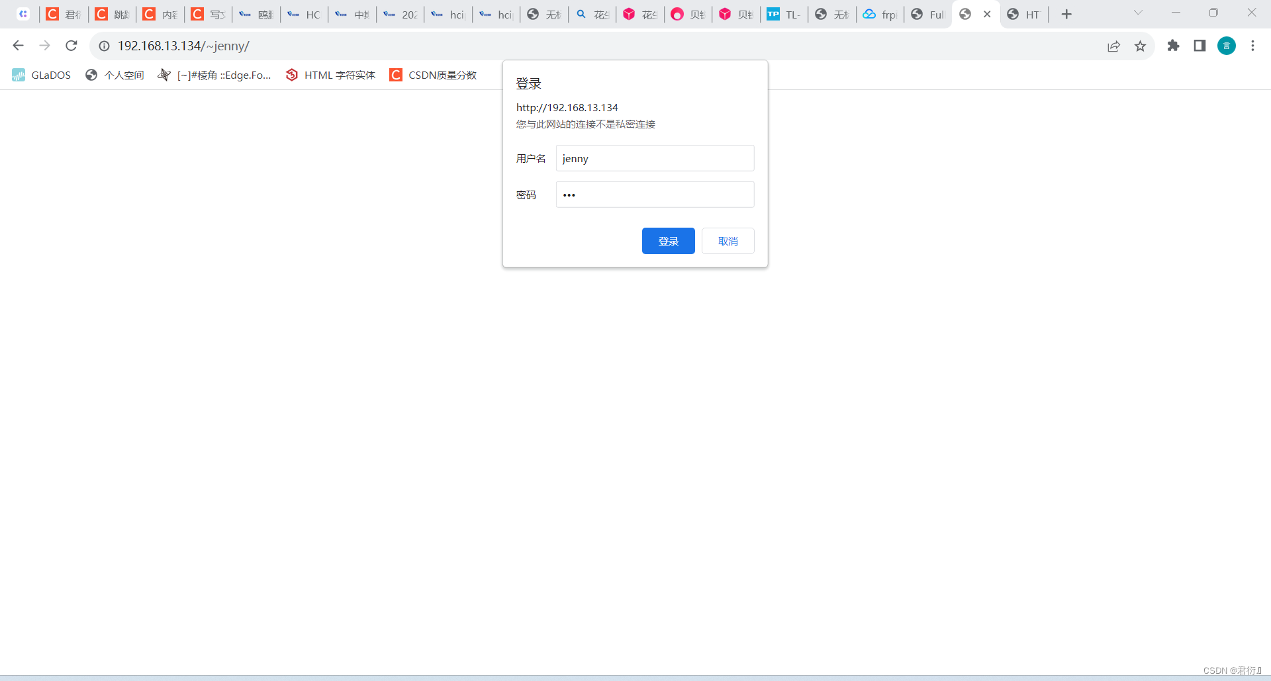Switch to the first pinned tab
The image size is (1271, 681).
pyautogui.click(x=23, y=14)
